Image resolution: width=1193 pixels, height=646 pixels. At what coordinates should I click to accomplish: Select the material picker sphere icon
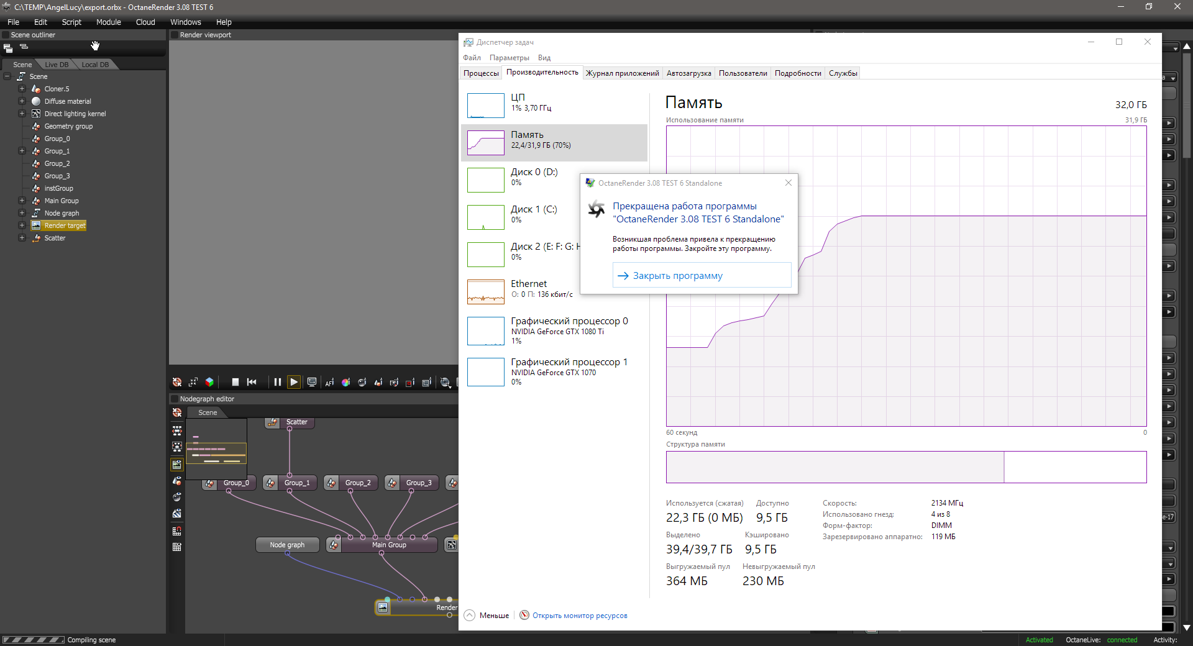point(362,382)
